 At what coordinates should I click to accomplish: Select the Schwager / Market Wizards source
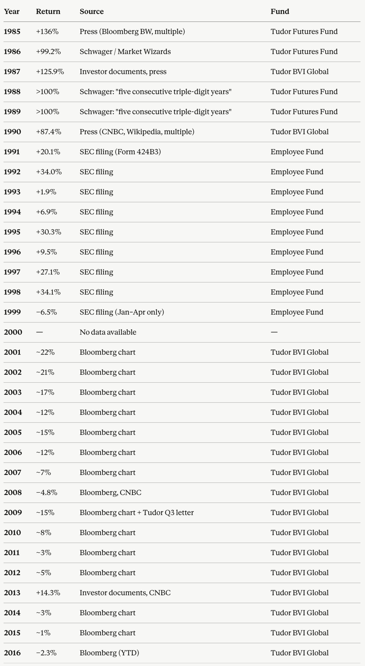pos(125,52)
